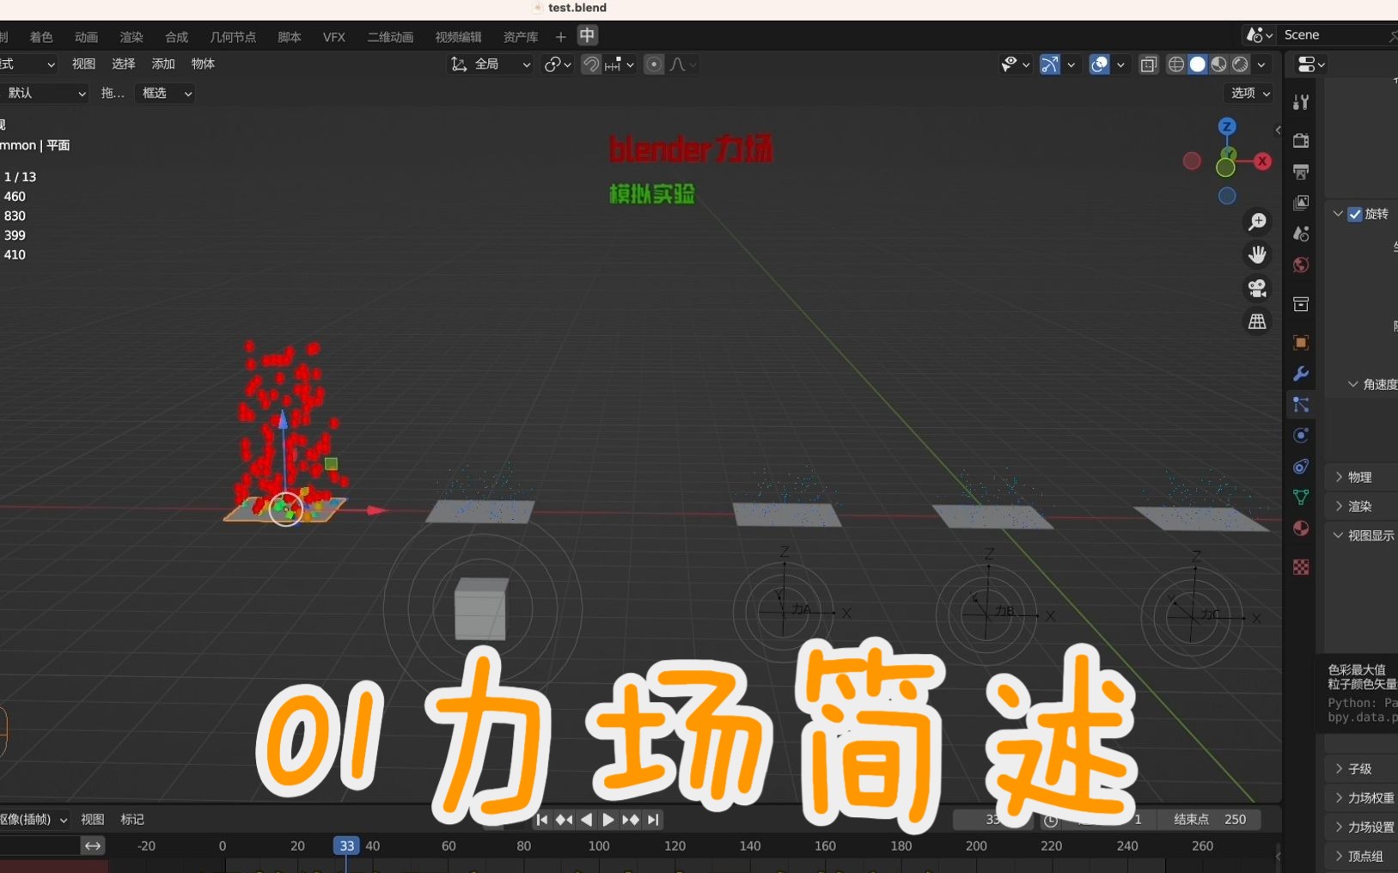Click the play animation button
This screenshot has height=873, width=1398.
pos(607,820)
